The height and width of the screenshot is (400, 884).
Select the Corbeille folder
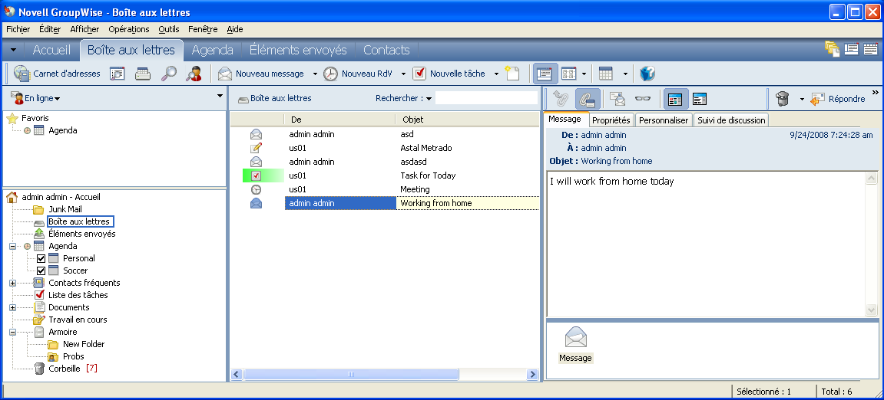(65, 369)
